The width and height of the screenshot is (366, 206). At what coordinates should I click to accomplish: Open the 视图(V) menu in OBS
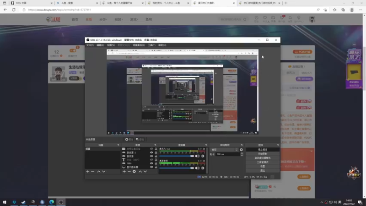point(111,45)
